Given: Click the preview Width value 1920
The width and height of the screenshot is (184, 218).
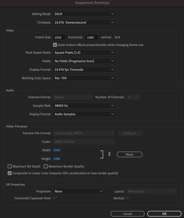Looking at the screenshot, I should click(x=57, y=150).
